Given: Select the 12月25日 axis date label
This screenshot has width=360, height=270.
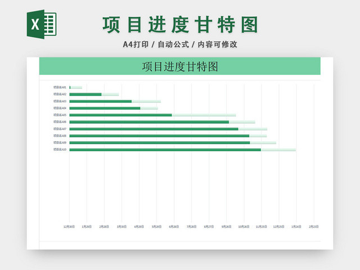Looking at the screenshot, I should point(279,227).
